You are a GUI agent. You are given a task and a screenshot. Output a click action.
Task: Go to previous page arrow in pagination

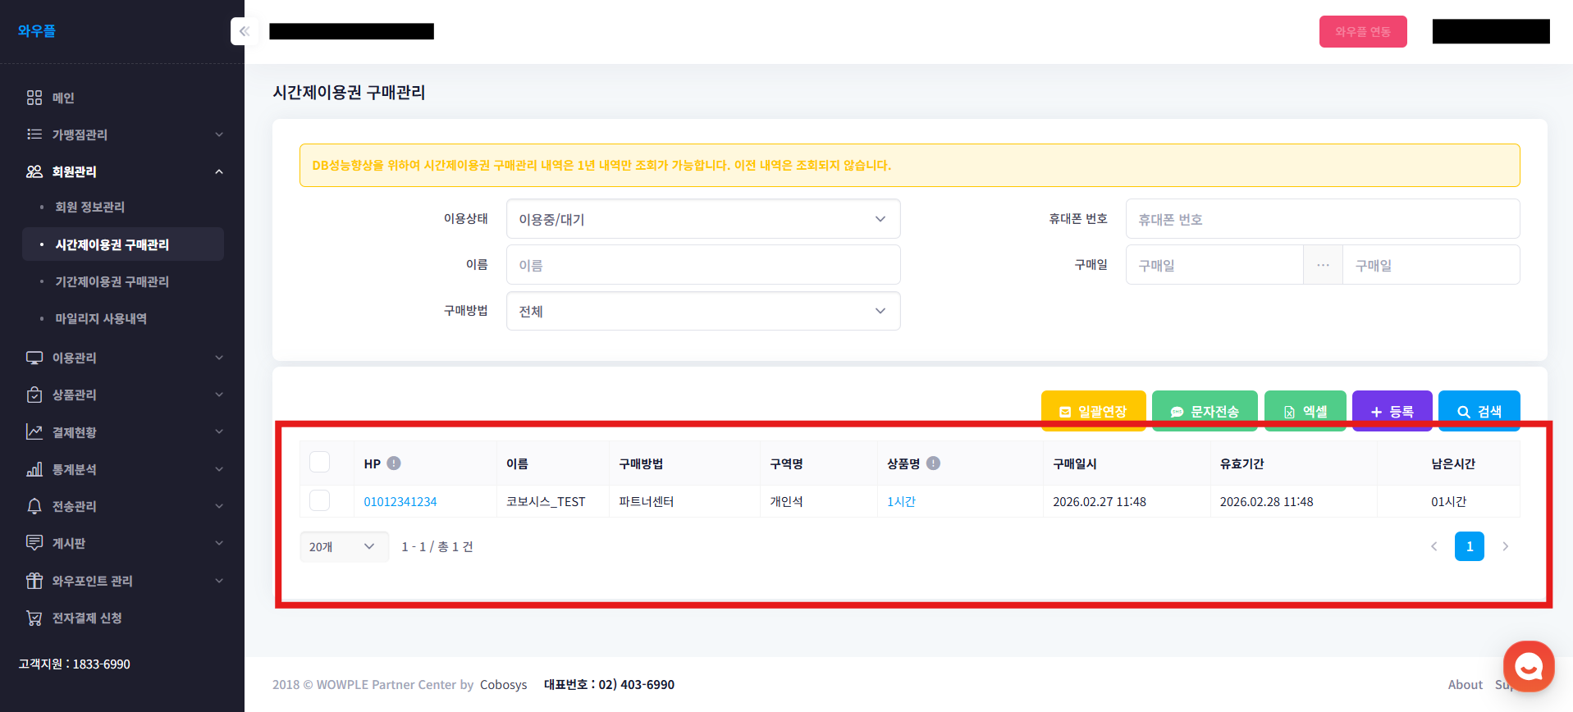point(1434,546)
